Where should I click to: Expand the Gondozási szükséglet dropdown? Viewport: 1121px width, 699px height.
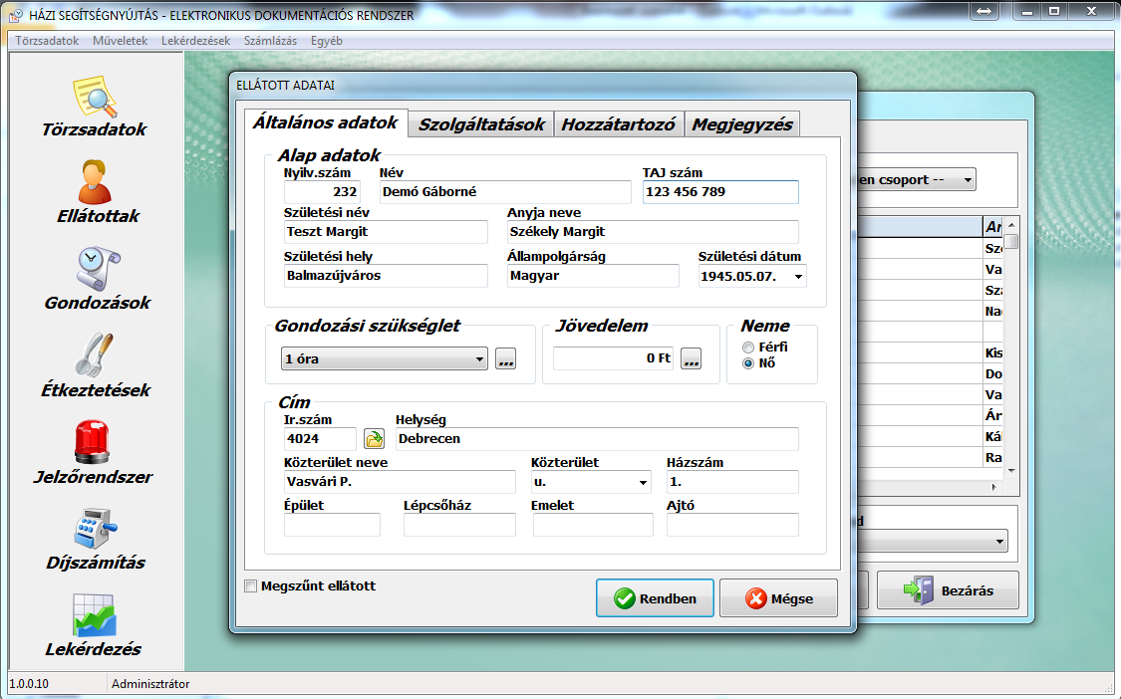click(479, 358)
